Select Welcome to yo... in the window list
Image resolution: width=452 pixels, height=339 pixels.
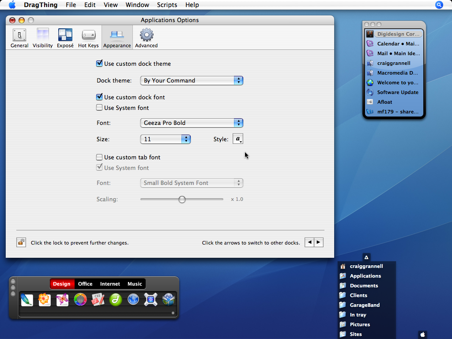tap(394, 83)
